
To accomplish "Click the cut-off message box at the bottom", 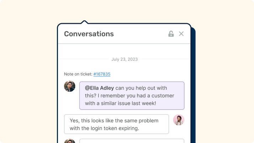I will pos(132,141).
